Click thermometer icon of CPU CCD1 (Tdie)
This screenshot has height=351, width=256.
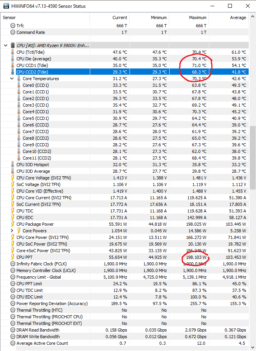pyautogui.click(x=12, y=65)
